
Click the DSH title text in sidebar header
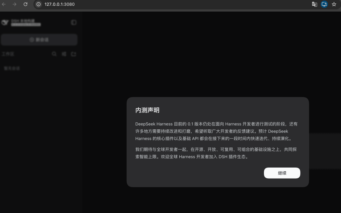[x=23, y=21]
